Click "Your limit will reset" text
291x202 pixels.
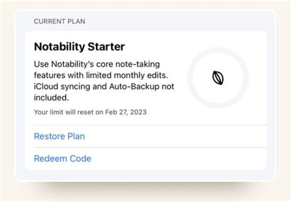(x=63, y=112)
